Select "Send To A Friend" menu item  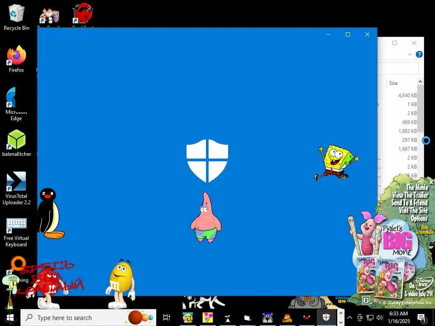pos(410,202)
